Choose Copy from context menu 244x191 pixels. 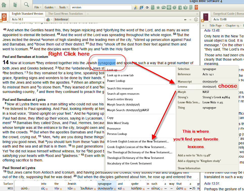point(110,118)
